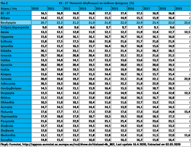Click the Γερμανία row label
The width and height of the screenshot is (191, 147).
pos(16,37)
